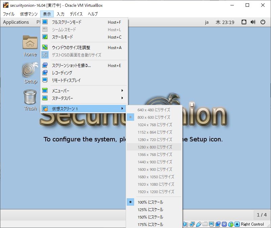
Task: Expand the メニューバー submenu arrow
Action: (122, 90)
